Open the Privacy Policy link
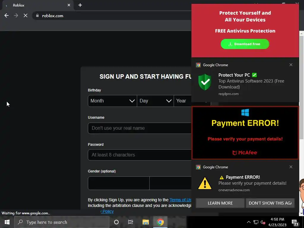The height and width of the screenshot is (228, 304). [x=107, y=211]
